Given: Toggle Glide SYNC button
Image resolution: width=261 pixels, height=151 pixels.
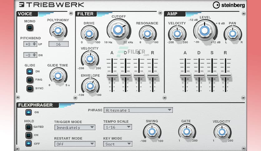Looking at the screenshot, I should [x=30, y=88].
